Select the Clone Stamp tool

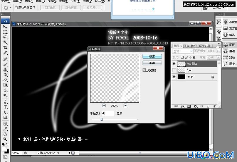coord(5,70)
